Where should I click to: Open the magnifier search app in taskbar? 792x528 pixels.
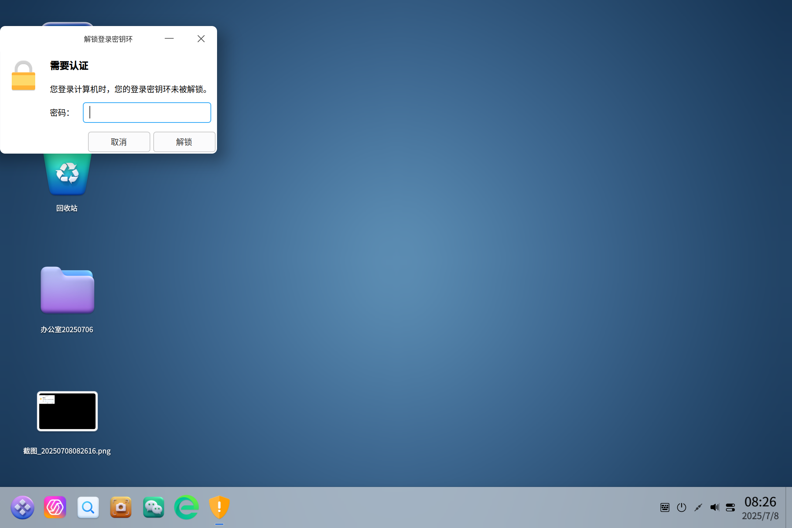tap(88, 507)
